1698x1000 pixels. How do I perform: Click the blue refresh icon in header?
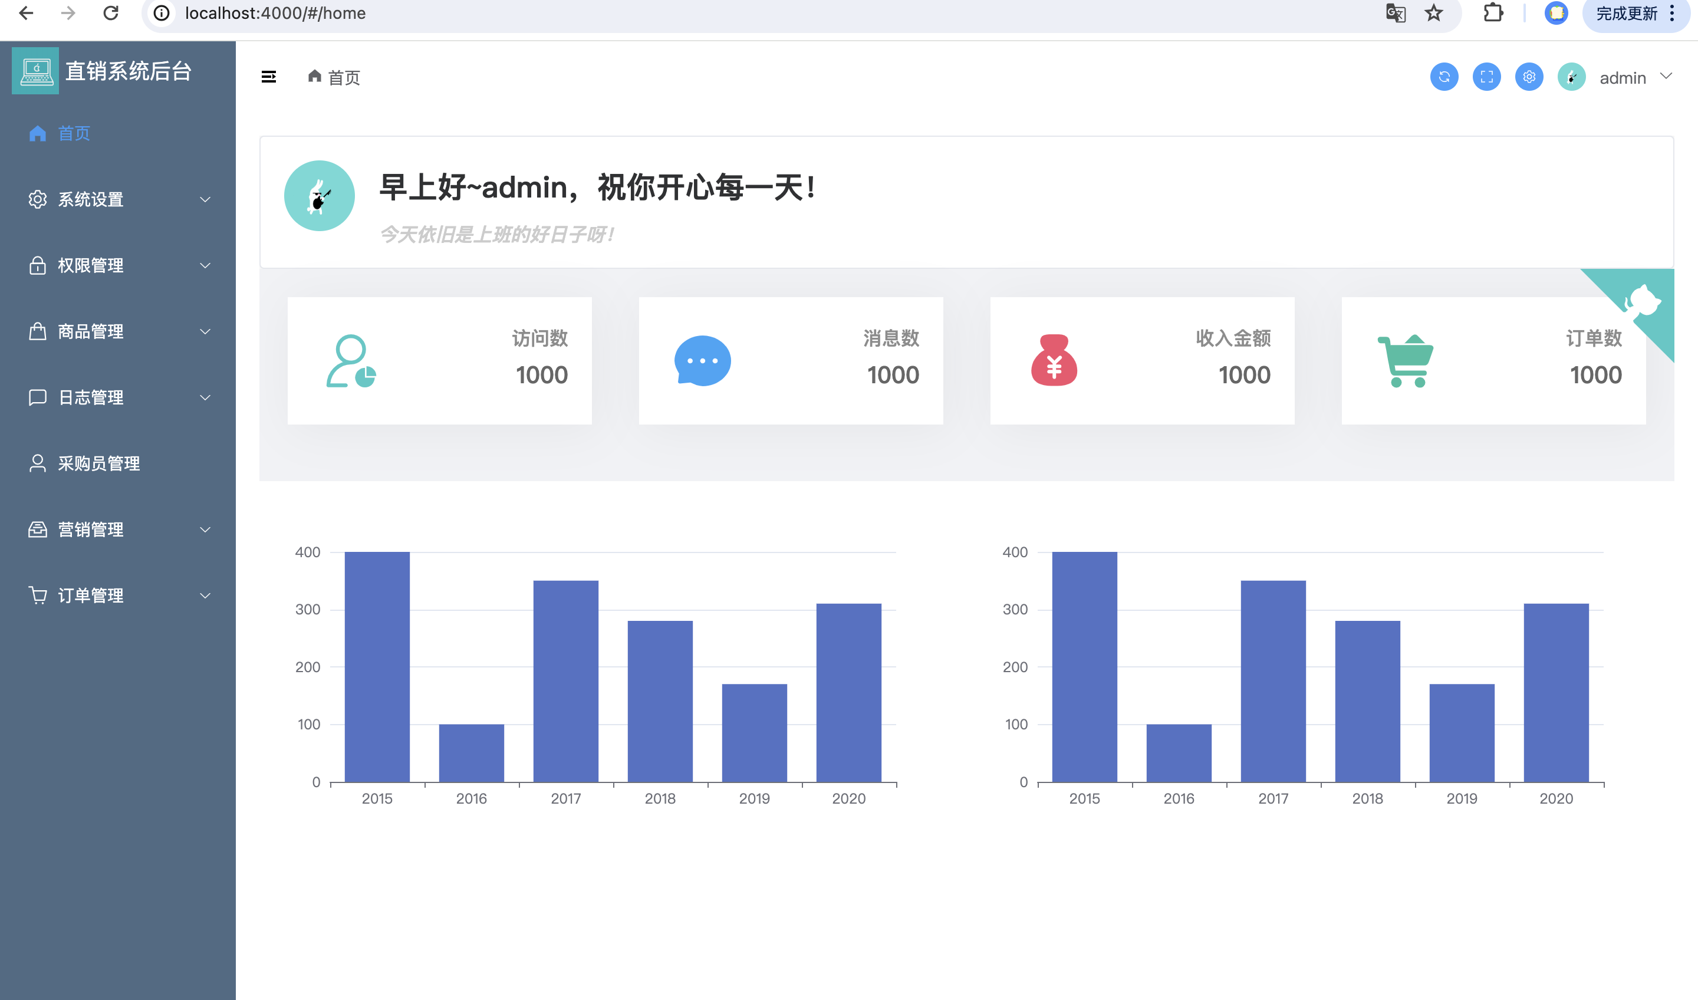tap(1443, 77)
